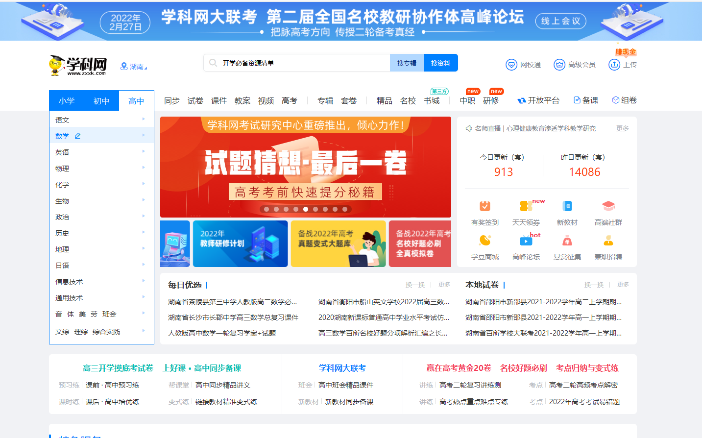Click the 新教材 book icon

[567, 206]
